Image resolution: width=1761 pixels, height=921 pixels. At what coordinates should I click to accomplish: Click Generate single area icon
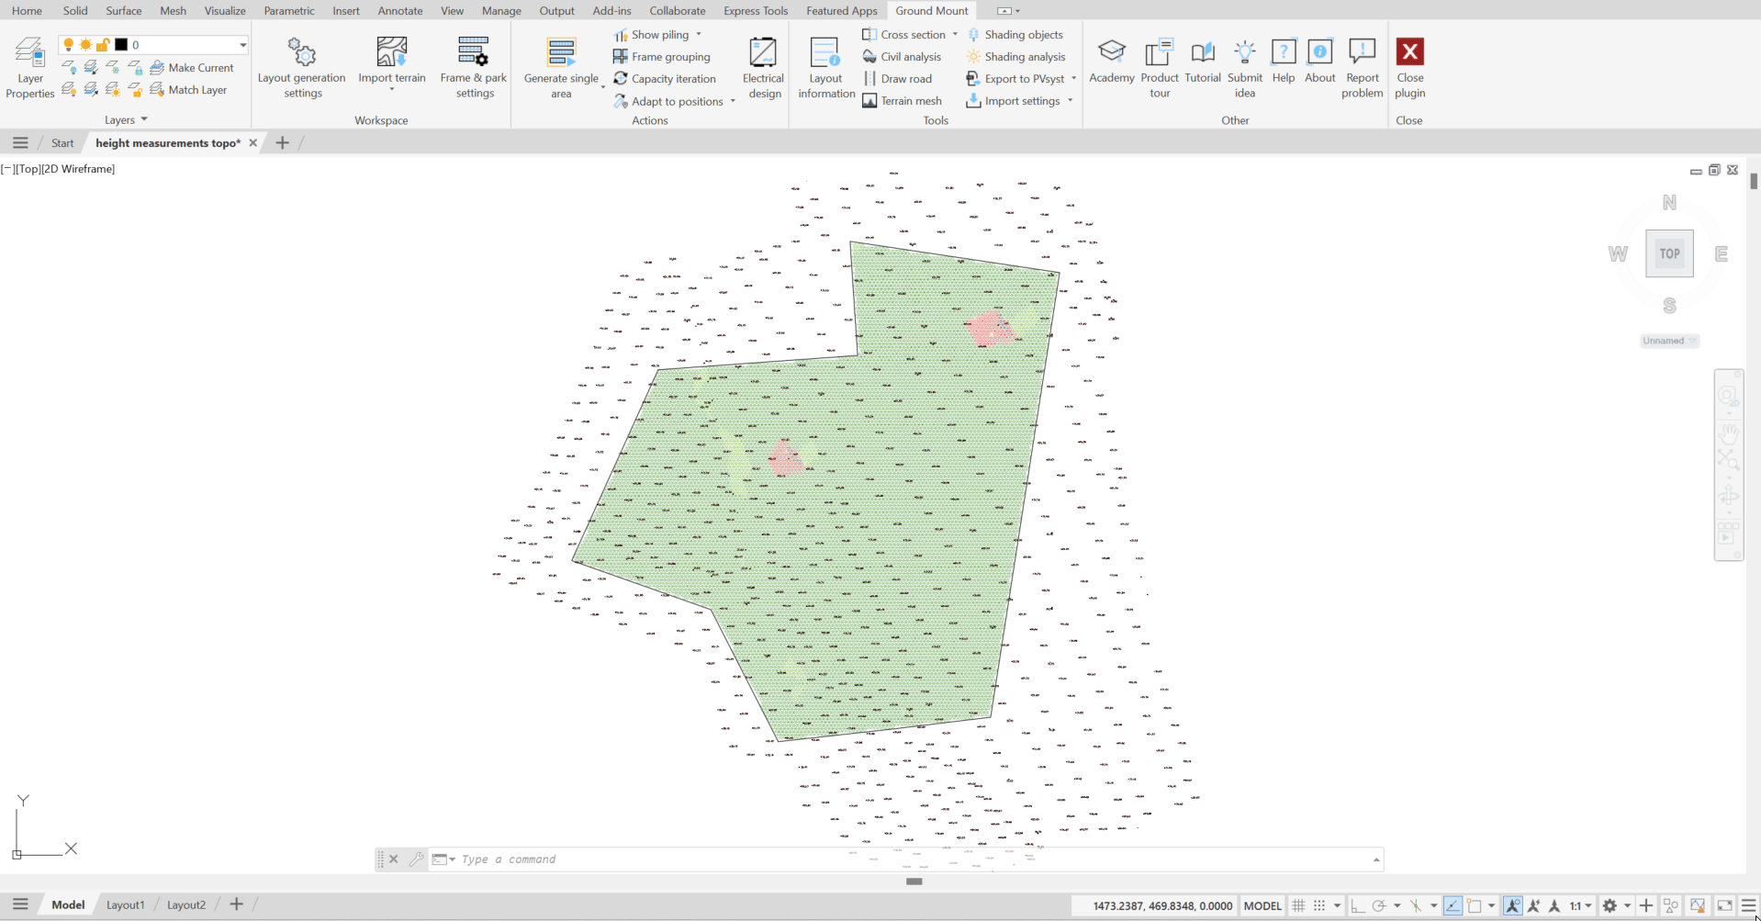[561, 52]
